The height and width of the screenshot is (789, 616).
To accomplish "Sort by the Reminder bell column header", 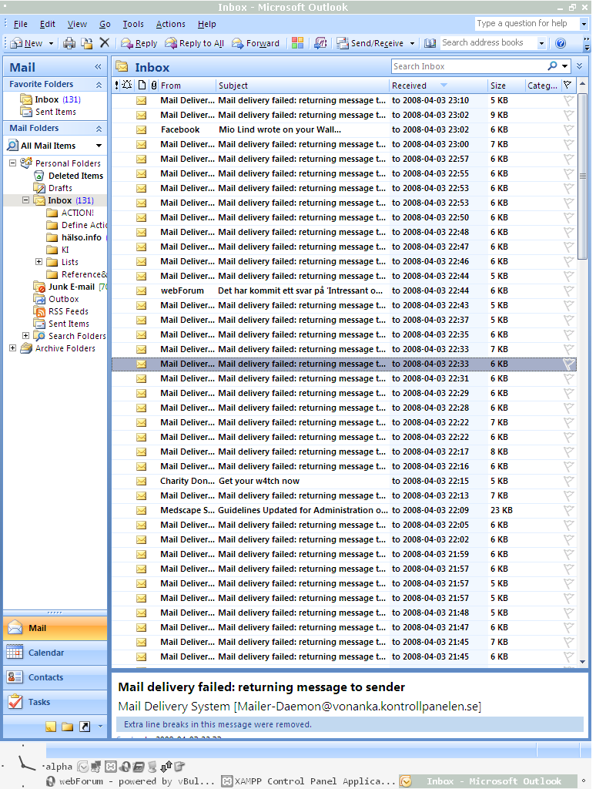I will coord(127,85).
